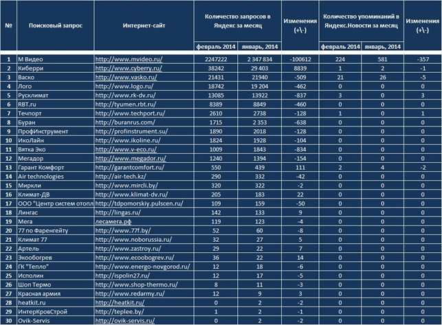
Task: Select the 'ИнтерКровСтрой' cell
Action: click(x=55, y=312)
